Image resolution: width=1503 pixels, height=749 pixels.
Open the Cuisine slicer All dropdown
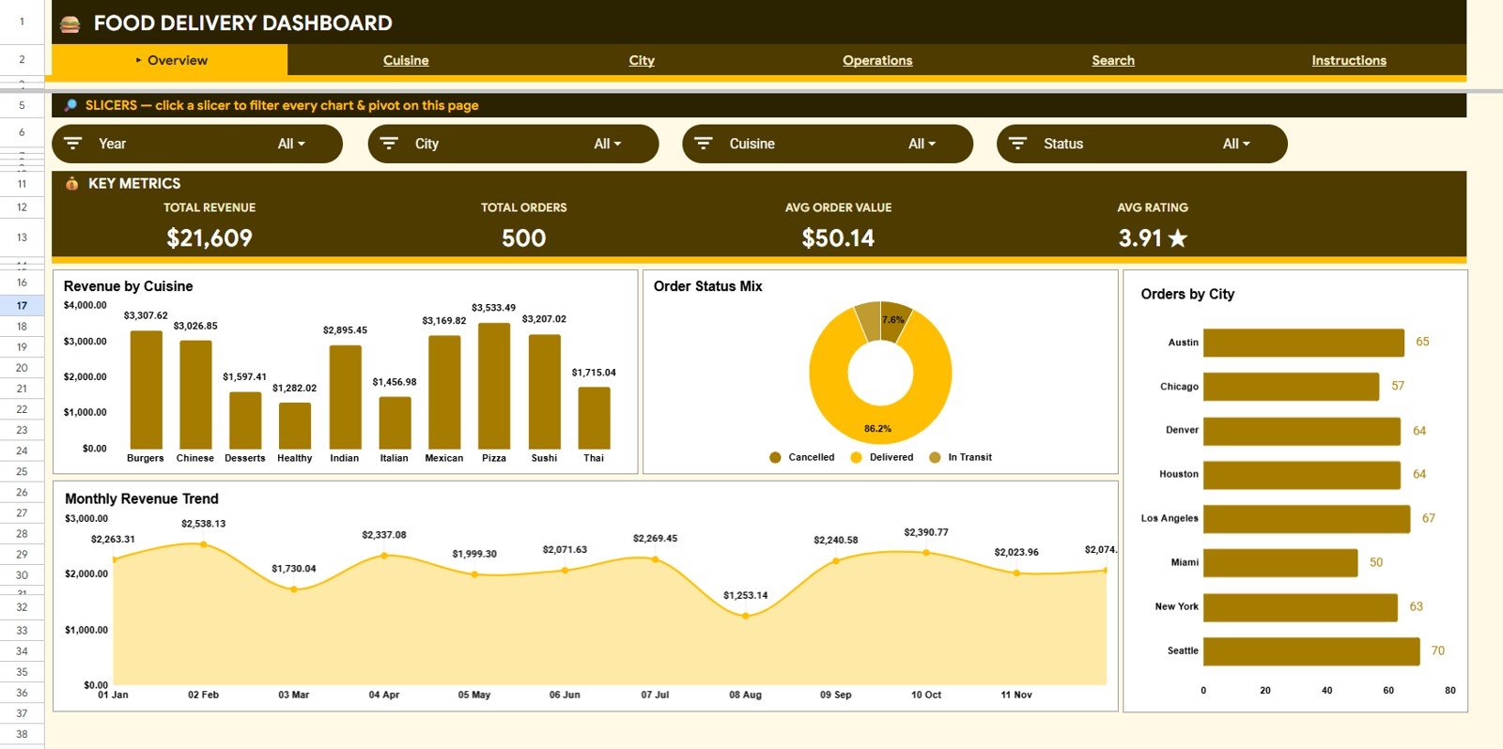click(922, 144)
